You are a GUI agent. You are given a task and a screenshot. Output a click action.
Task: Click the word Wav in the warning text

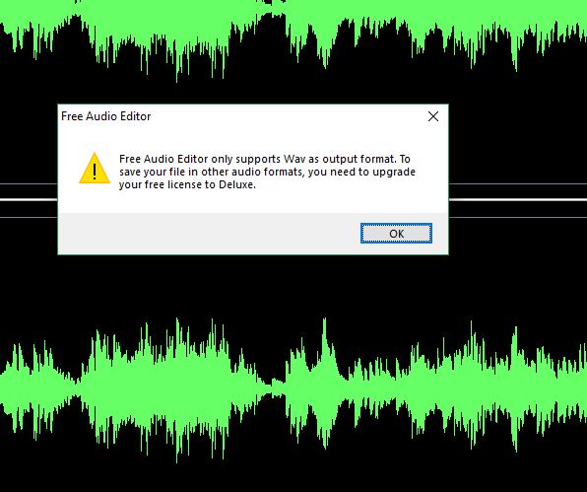pyautogui.click(x=294, y=159)
